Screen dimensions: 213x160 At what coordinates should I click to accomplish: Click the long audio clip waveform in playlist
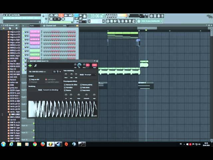(x=119, y=72)
